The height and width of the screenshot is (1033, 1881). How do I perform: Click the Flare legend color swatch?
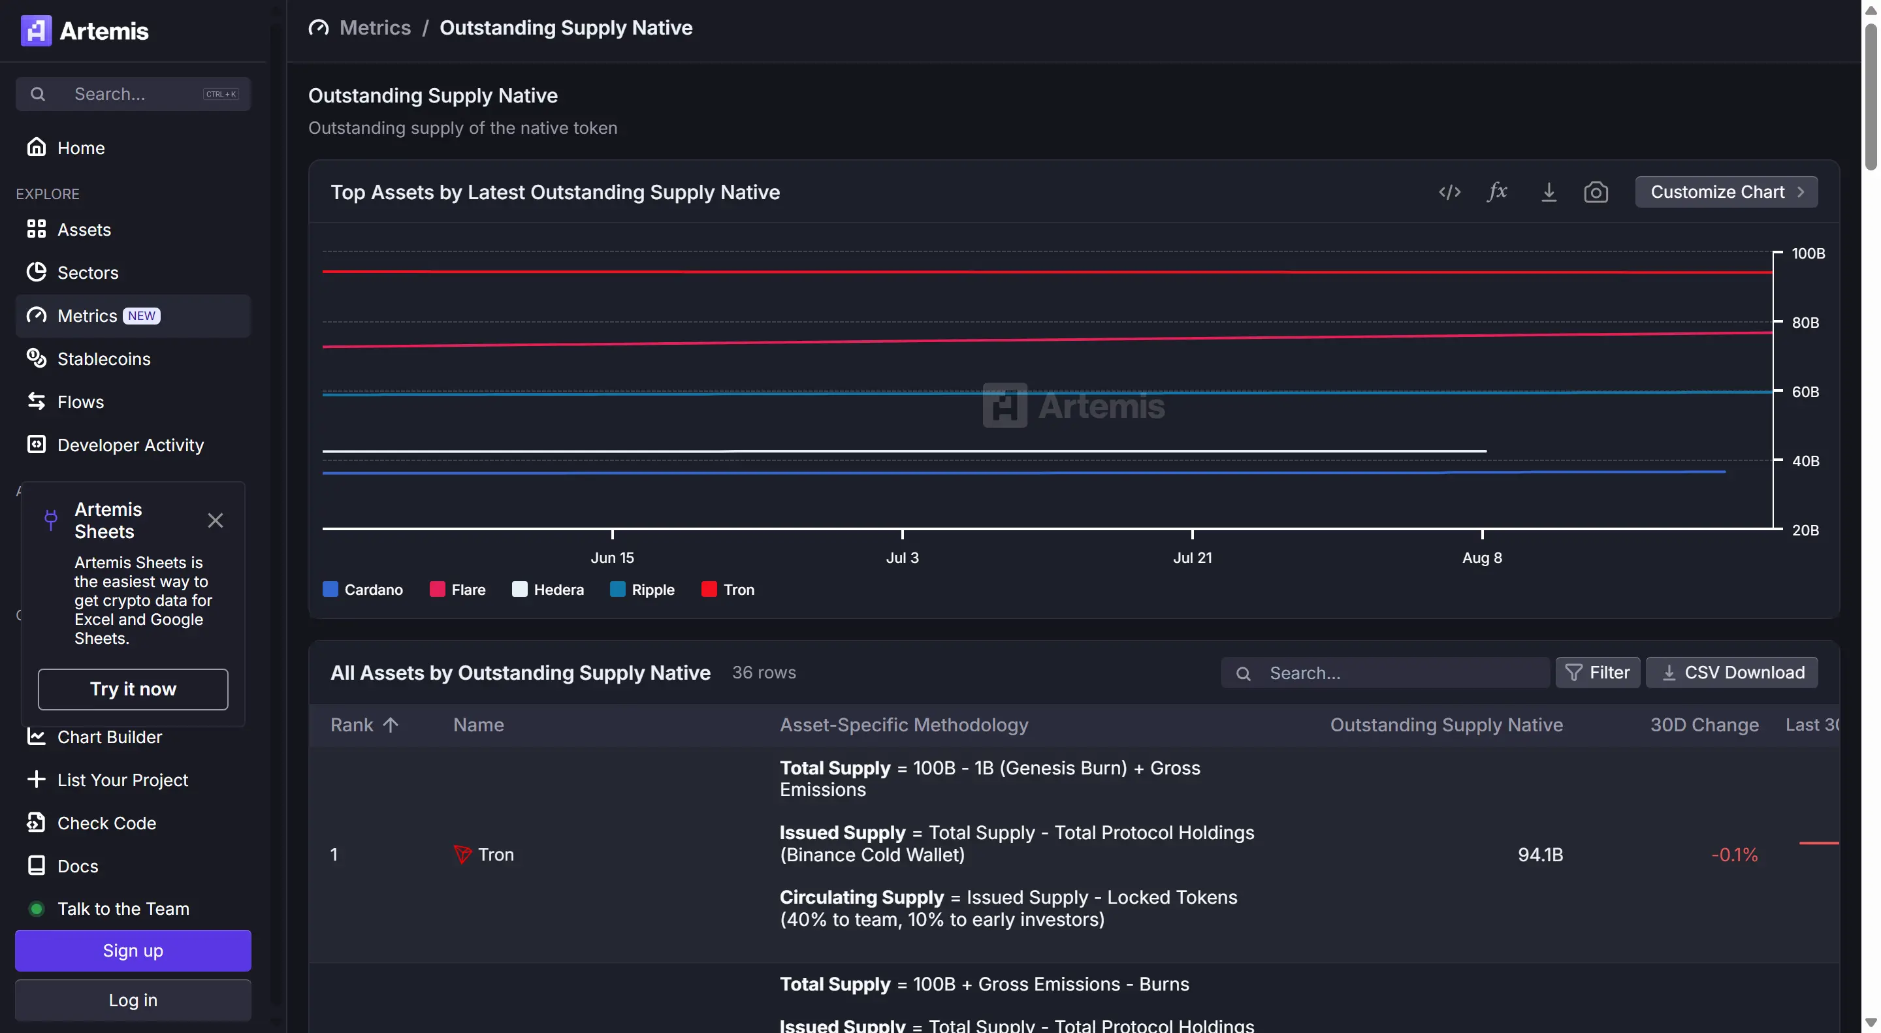pos(437,589)
